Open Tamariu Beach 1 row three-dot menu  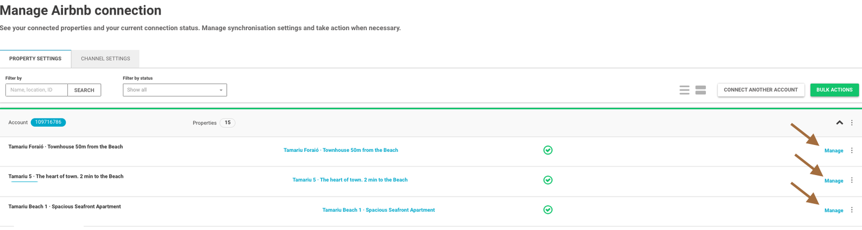pyautogui.click(x=852, y=210)
